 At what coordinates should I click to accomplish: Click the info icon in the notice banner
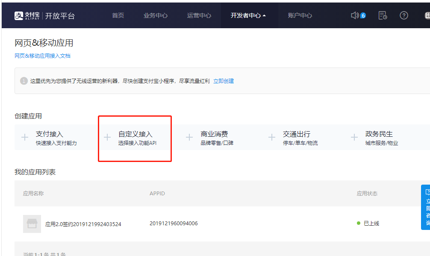[x=24, y=81]
